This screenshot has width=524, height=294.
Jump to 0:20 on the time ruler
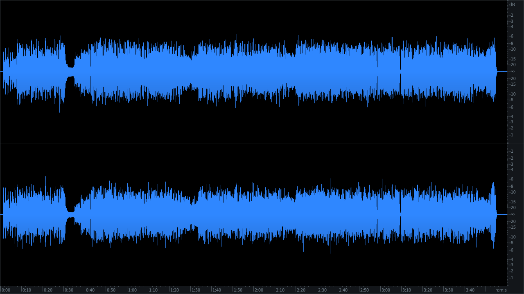(x=48, y=290)
